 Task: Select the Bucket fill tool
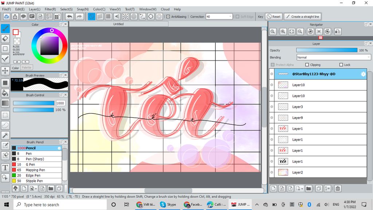[x=5, y=93]
